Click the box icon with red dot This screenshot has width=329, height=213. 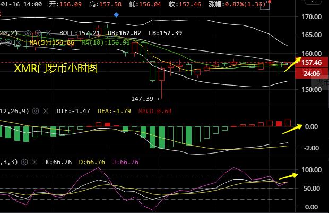pyautogui.click(x=266, y=5)
